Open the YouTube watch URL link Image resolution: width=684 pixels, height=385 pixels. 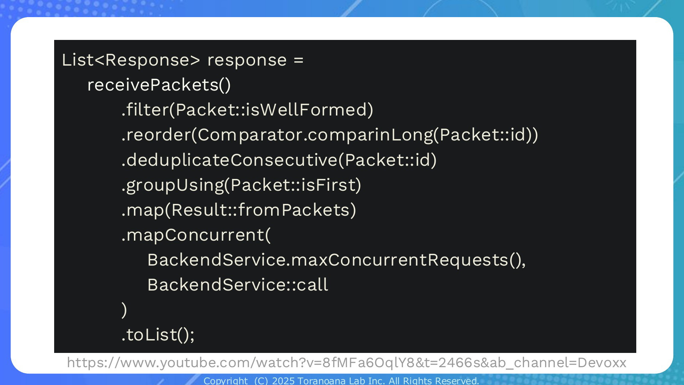point(347,363)
